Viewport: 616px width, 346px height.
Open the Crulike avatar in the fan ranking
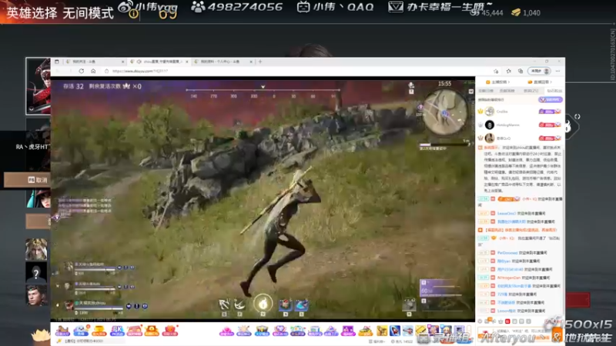pos(490,111)
